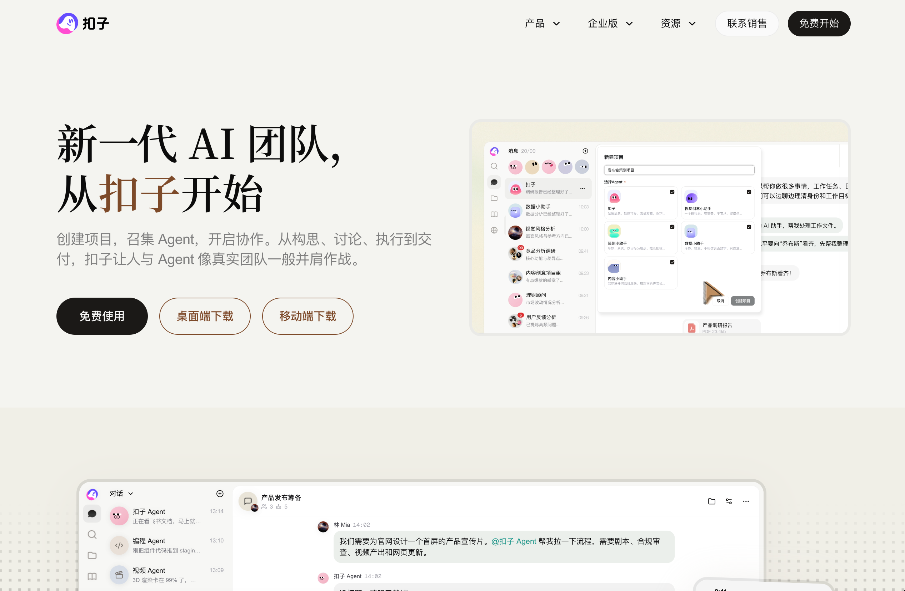The height and width of the screenshot is (591, 905).
Task: Click the 移动端下载 button
Action: [x=307, y=316]
